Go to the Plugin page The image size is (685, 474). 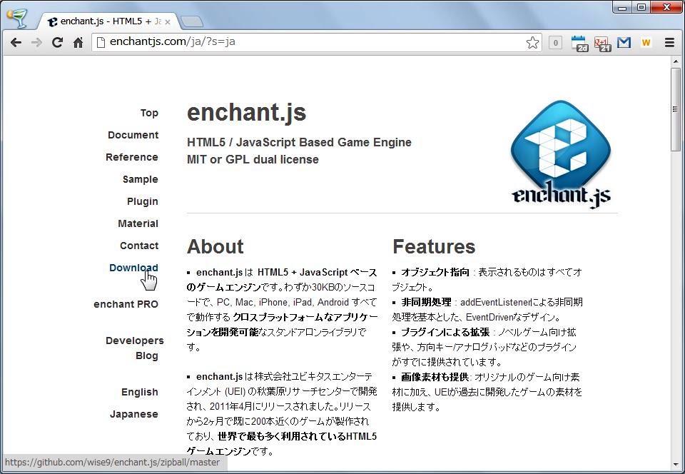click(142, 201)
